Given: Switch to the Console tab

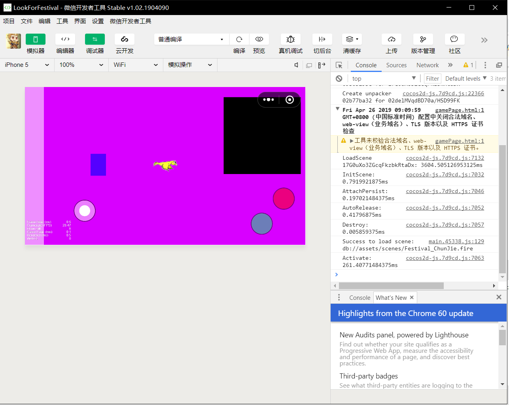Looking at the screenshot, I should tap(366, 65).
